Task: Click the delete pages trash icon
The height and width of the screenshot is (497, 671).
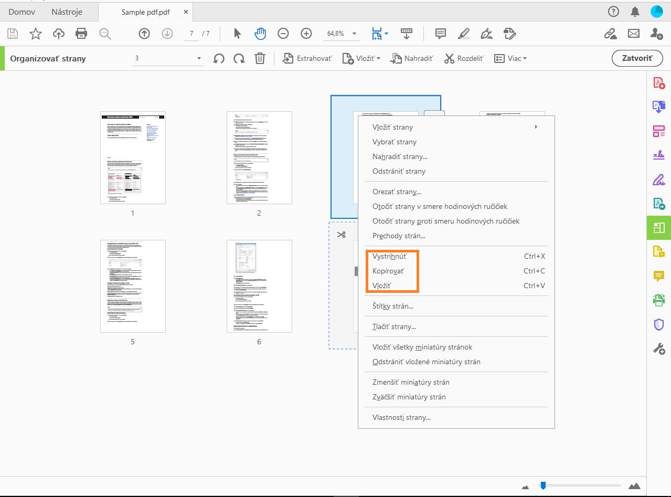Action: click(260, 59)
